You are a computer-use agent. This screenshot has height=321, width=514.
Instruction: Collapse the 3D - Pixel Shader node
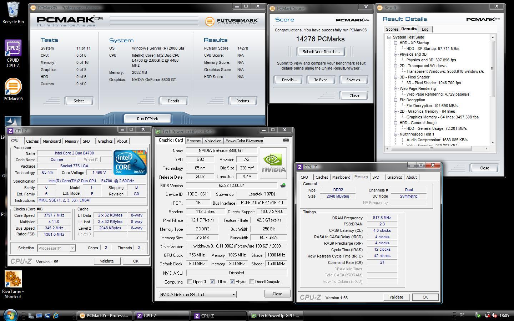pyautogui.click(x=396, y=77)
